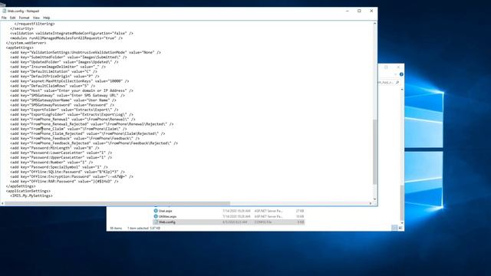This screenshot has height=276, width=491.
Task: Switch Explorer to details view icon
Action: 394,228
